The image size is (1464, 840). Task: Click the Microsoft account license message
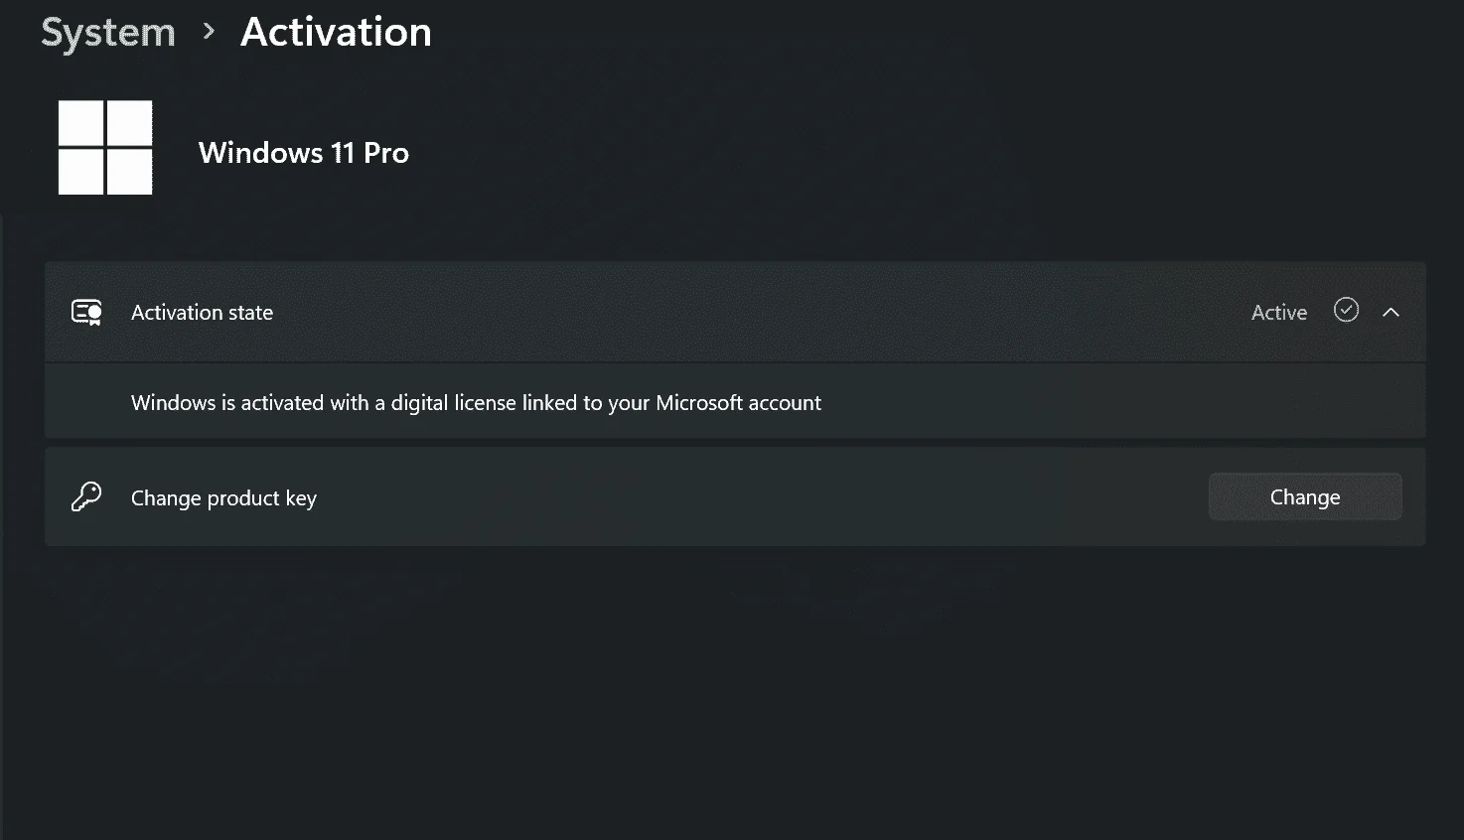tap(476, 403)
